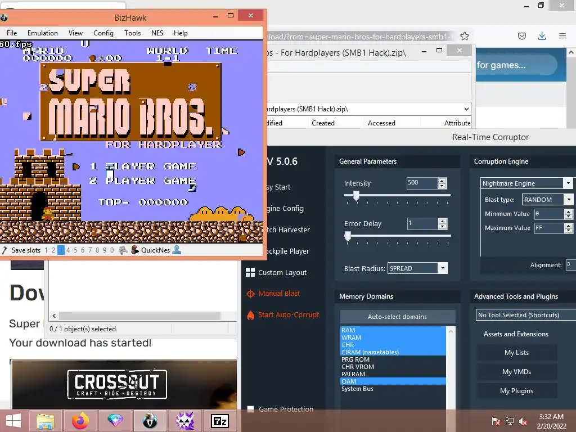Open No Tool Selected (Shortcuts) dropdown
Image resolution: width=576 pixels, height=432 pixels.
526,315
